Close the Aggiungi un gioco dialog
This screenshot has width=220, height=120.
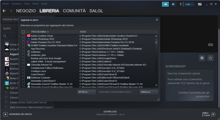157,20
